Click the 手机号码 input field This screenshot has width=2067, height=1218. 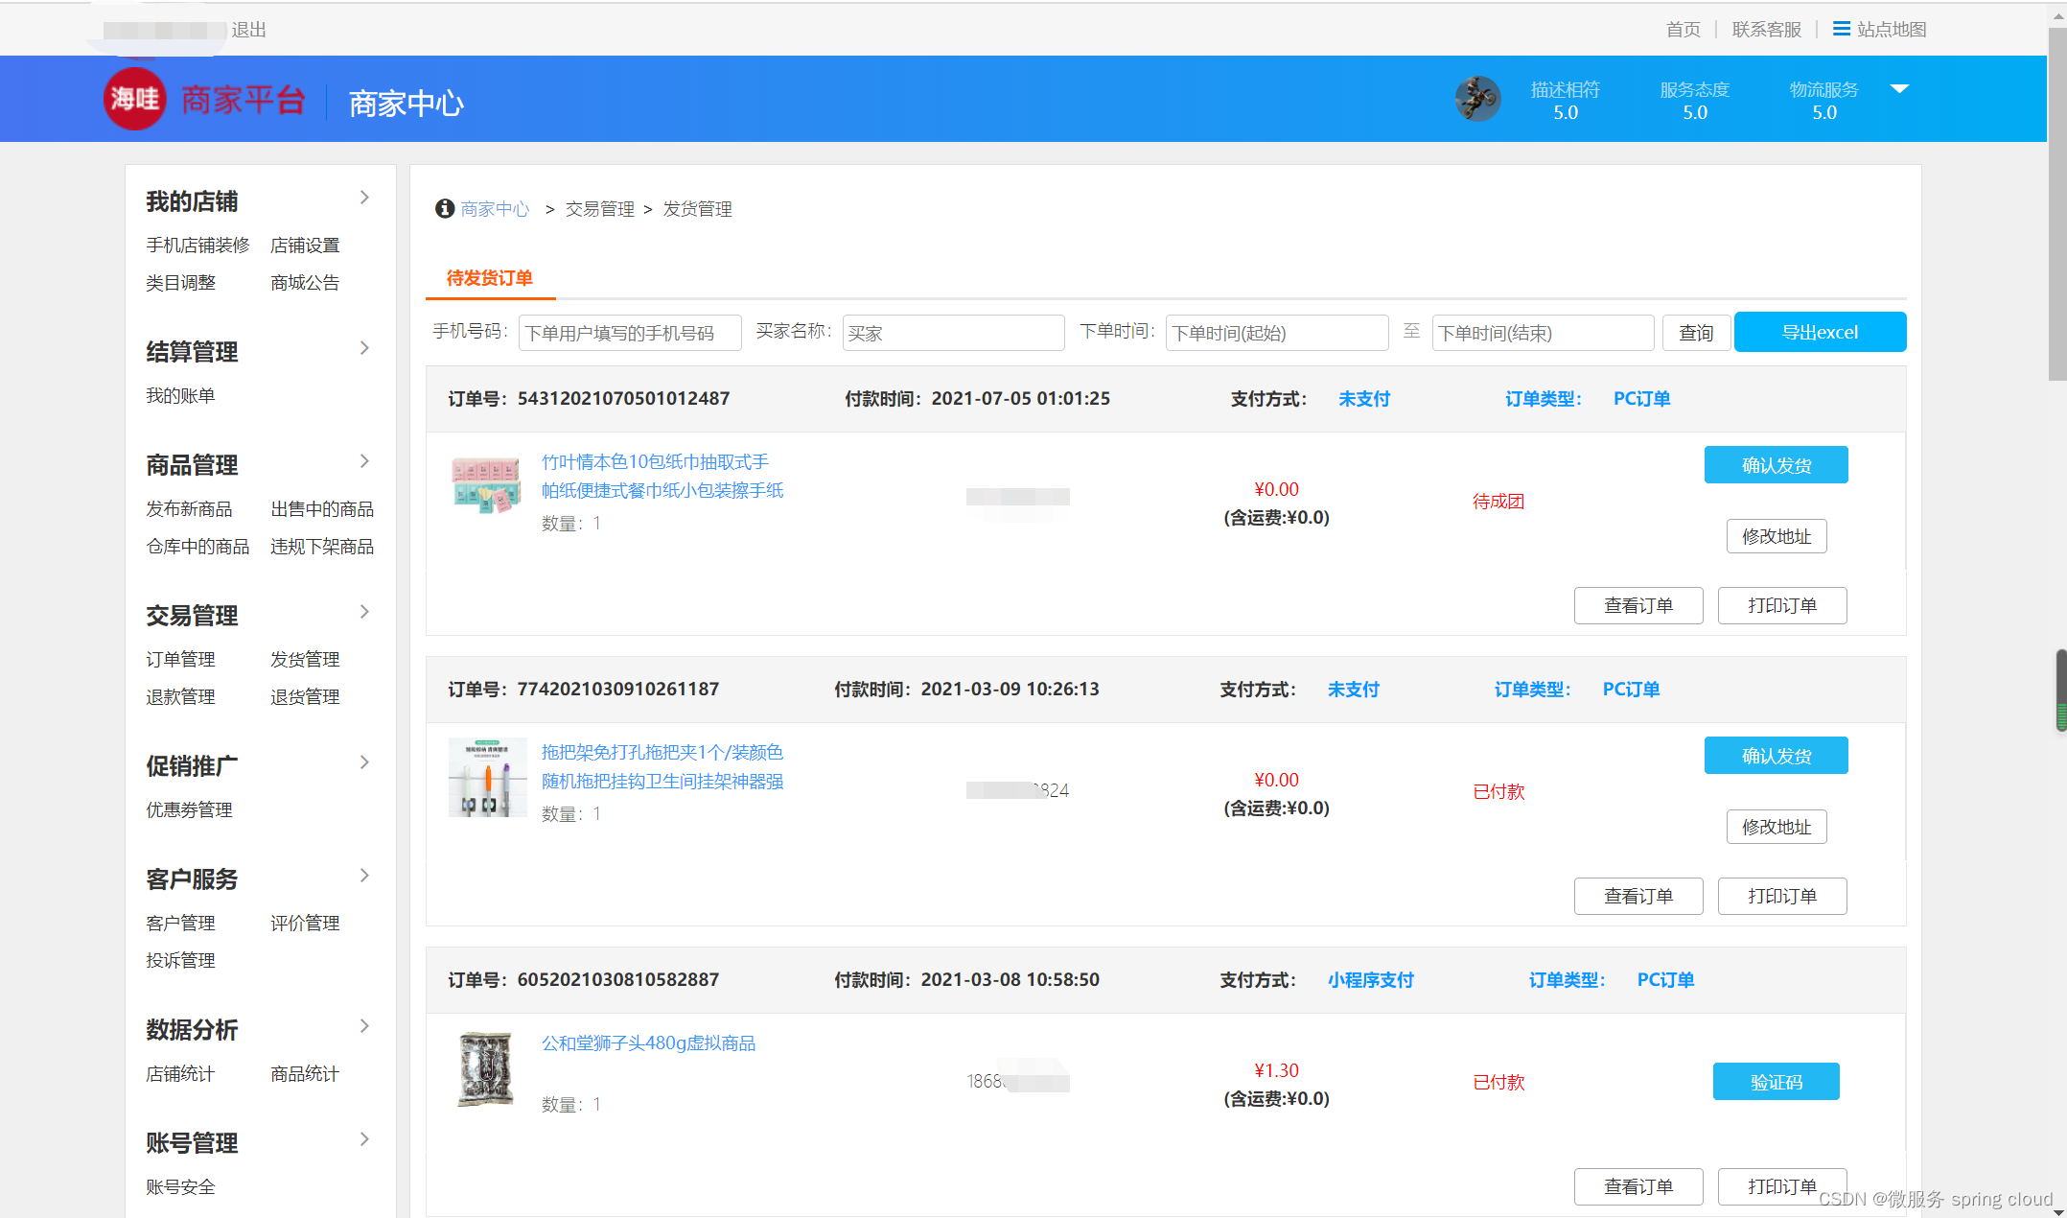[x=629, y=332]
